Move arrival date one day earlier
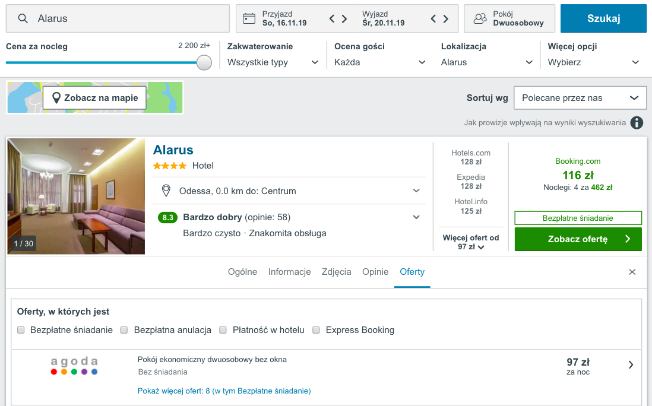The image size is (652, 406). click(332, 18)
